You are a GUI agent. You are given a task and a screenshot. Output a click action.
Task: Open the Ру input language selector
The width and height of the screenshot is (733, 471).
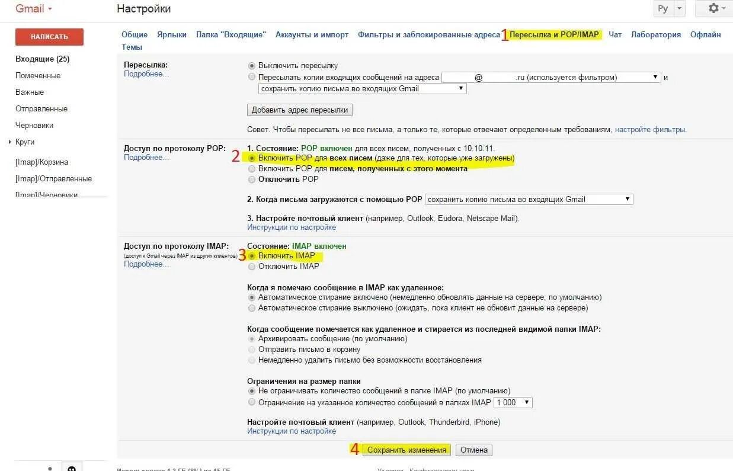[x=670, y=9]
